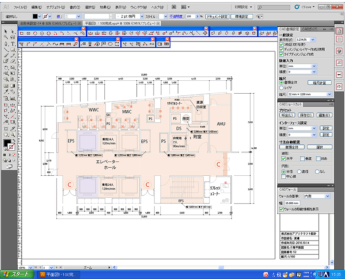The height and width of the screenshot is (279, 345).
Task: Select the レイヤ scale radio button
Action: click(x=281, y=88)
